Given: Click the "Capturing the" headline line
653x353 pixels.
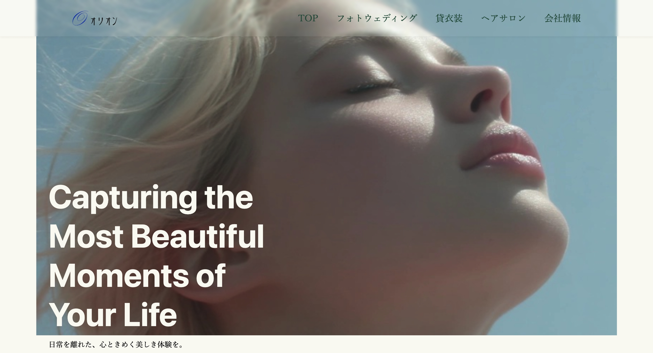Looking at the screenshot, I should [151, 198].
